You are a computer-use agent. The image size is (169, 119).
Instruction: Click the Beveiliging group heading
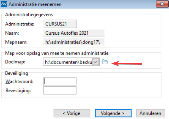16,73
